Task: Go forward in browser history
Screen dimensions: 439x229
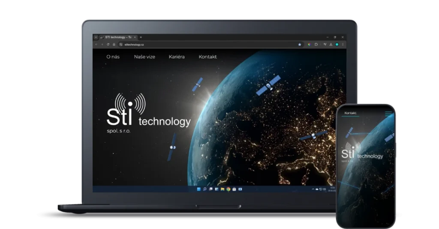Action: (x=102, y=44)
